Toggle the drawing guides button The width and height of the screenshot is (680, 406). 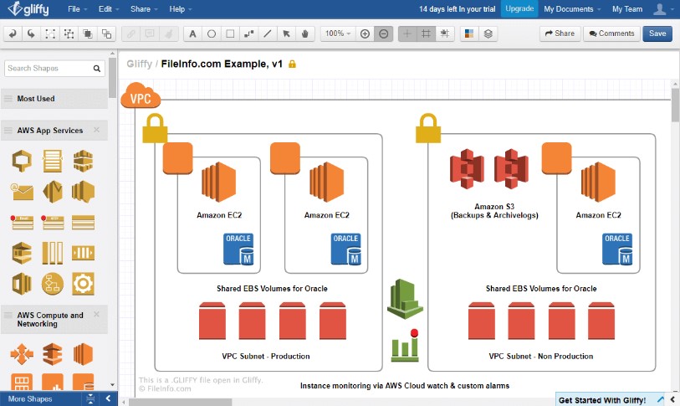coord(444,33)
